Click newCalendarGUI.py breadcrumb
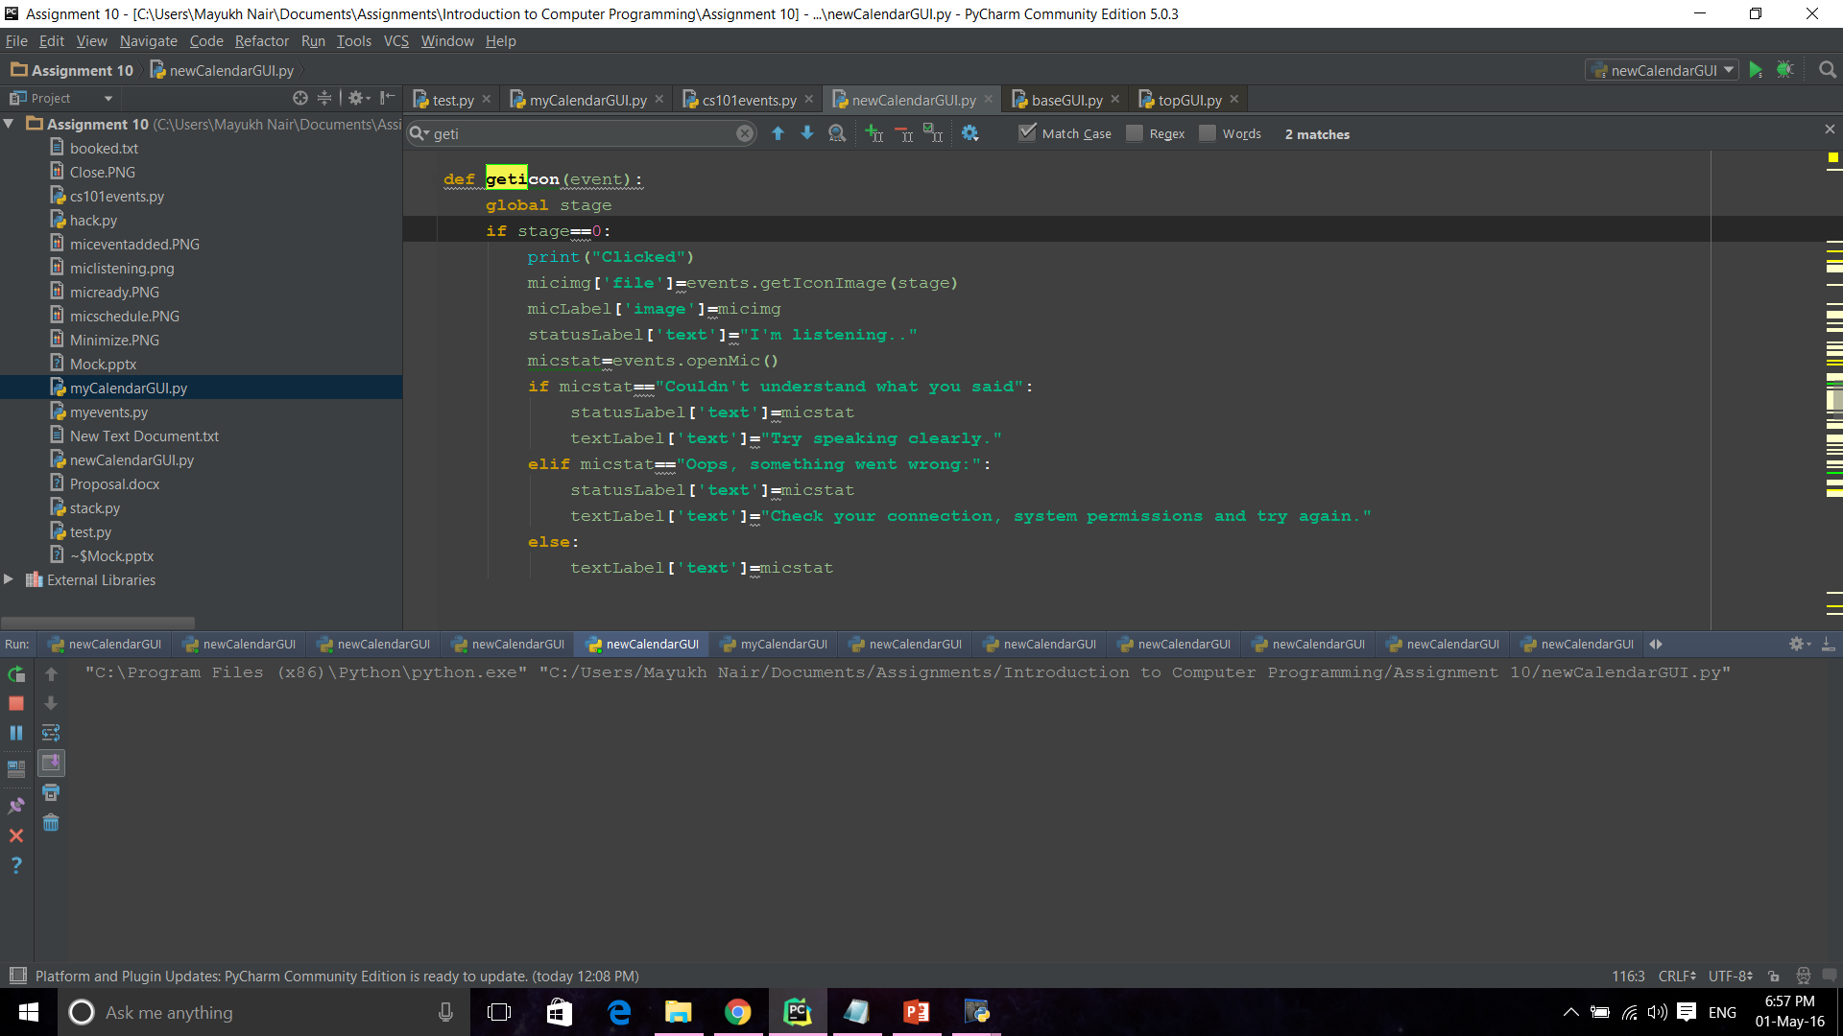Viewport: 1843px width, 1036px height. point(223,70)
